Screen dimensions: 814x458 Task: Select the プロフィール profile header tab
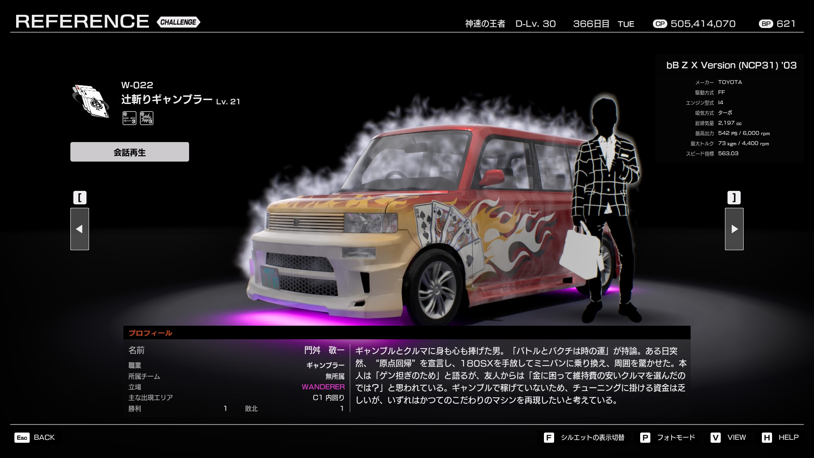(151, 333)
